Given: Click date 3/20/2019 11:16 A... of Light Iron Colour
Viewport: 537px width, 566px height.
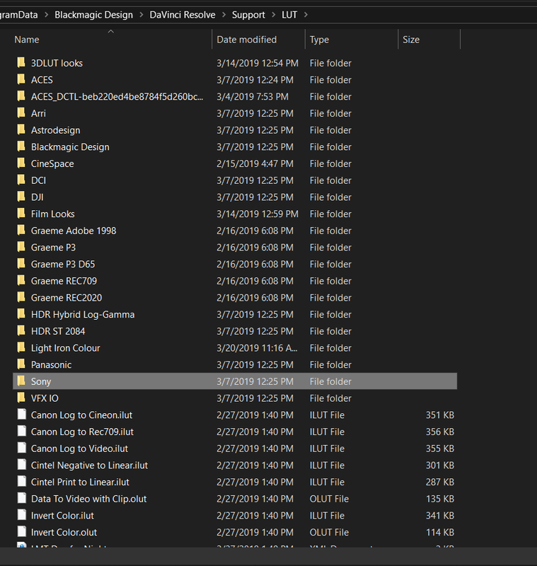Looking at the screenshot, I should (x=257, y=348).
